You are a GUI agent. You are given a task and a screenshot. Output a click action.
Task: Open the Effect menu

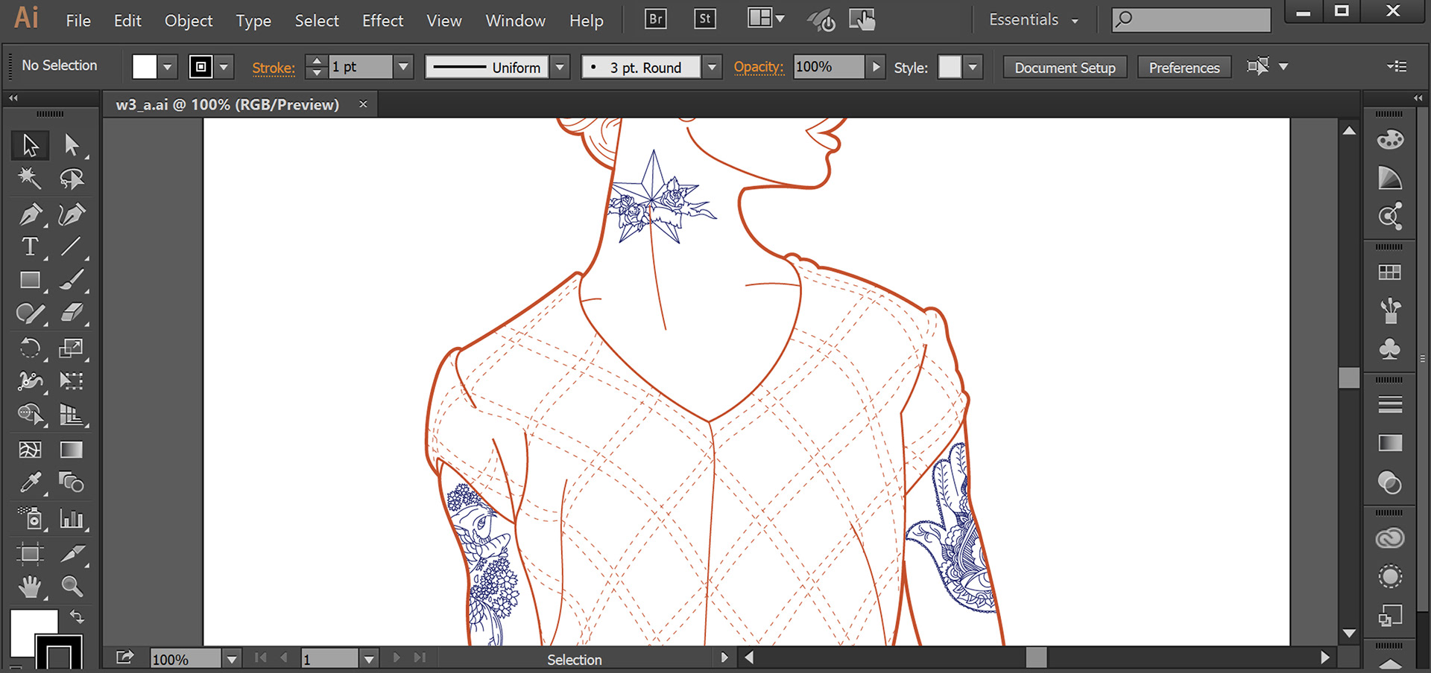[x=382, y=21]
